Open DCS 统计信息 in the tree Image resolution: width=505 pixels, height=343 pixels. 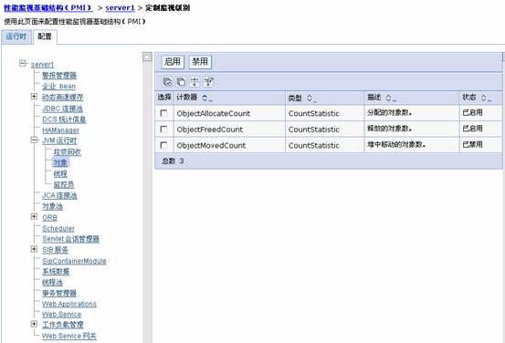click(64, 120)
